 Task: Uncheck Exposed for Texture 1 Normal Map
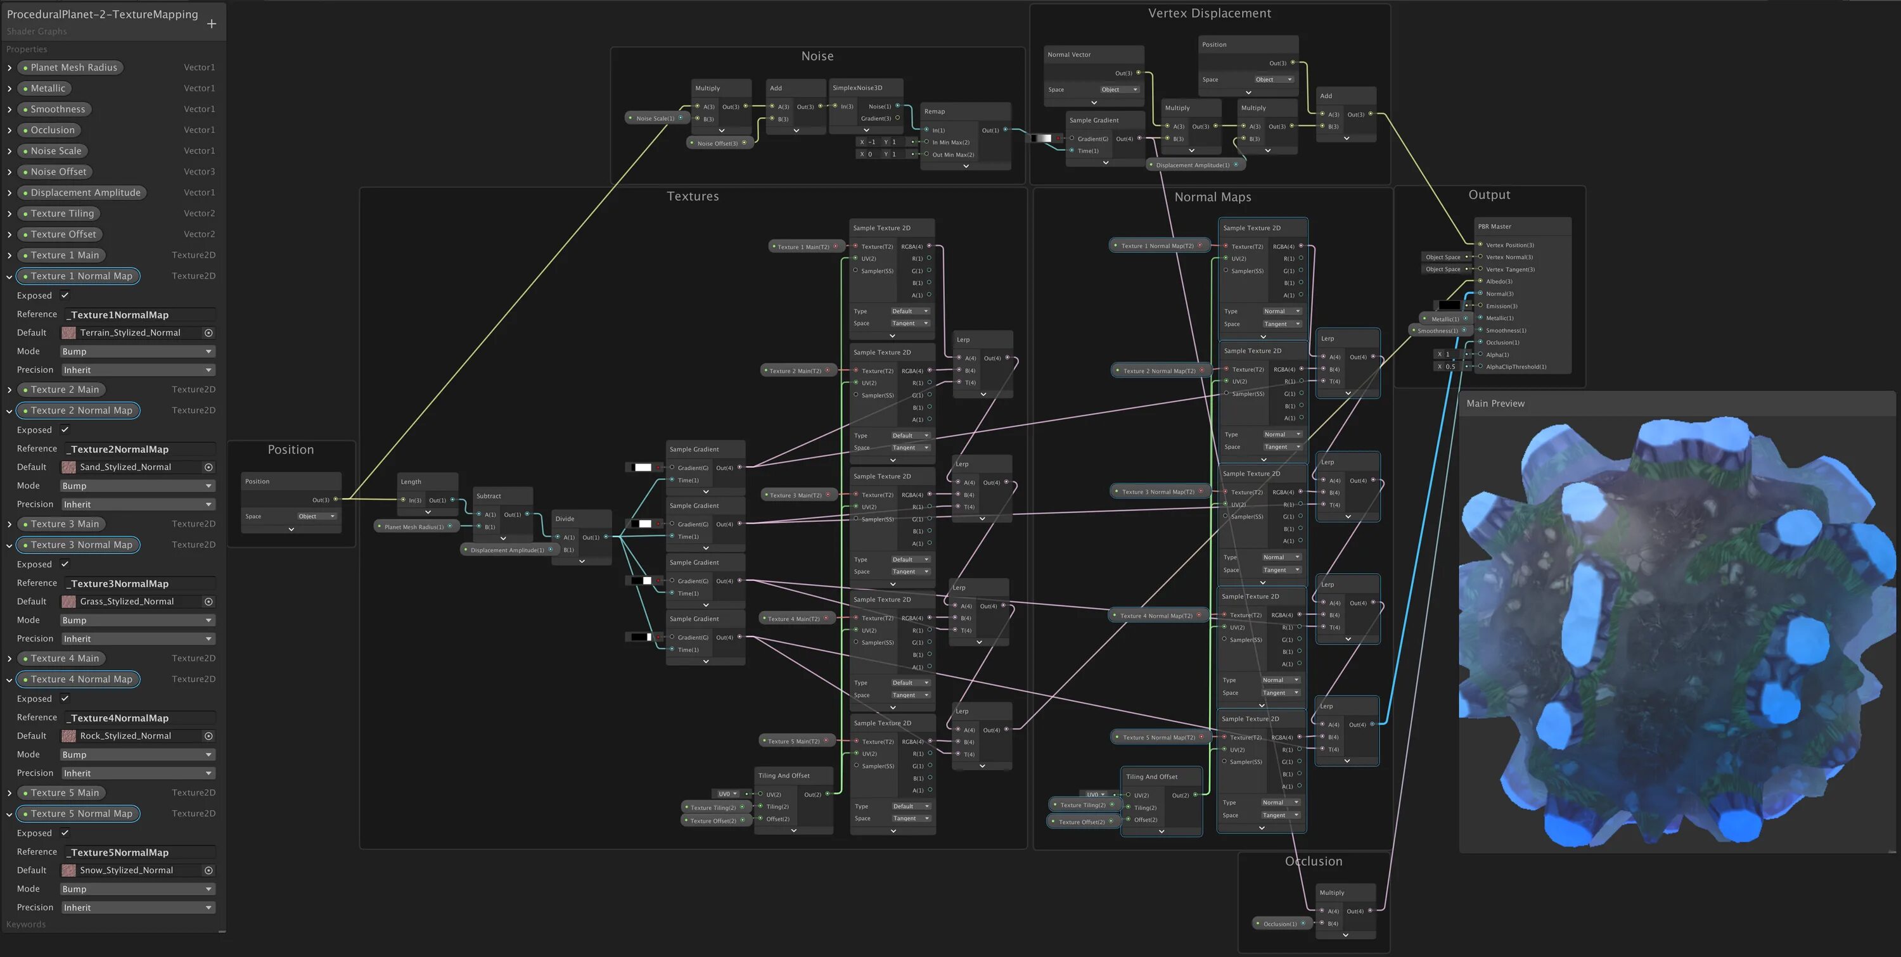tap(65, 295)
